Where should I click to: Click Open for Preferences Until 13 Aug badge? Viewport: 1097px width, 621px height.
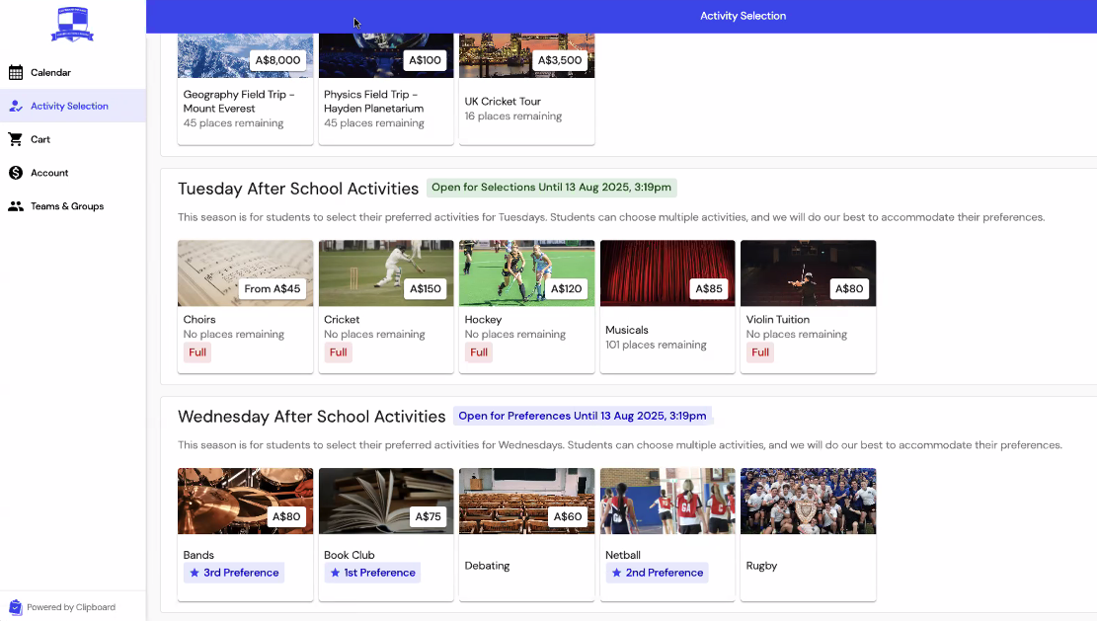pyautogui.click(x=583, y=416)
